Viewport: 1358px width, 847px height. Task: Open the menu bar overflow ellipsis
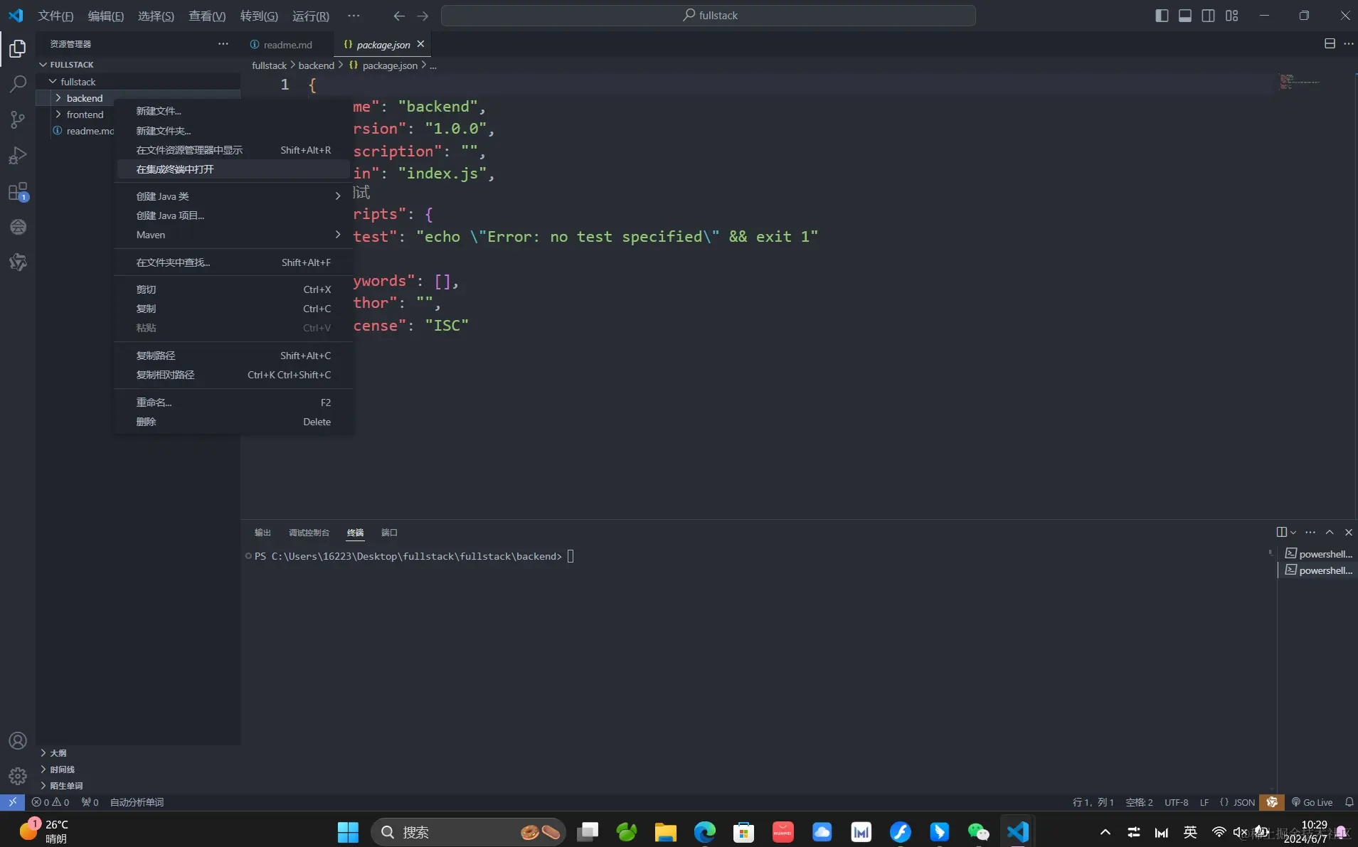pos(354,16)
